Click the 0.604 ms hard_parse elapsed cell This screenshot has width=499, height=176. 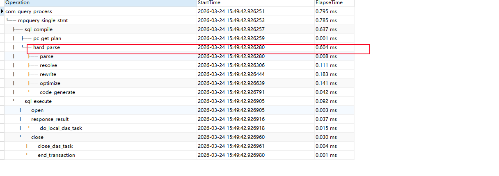[326, 47]
